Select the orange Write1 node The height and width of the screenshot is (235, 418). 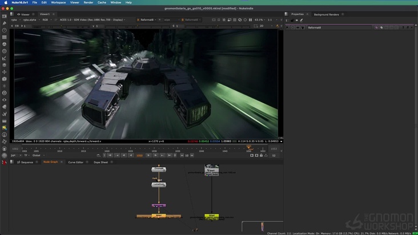[159, 216]
